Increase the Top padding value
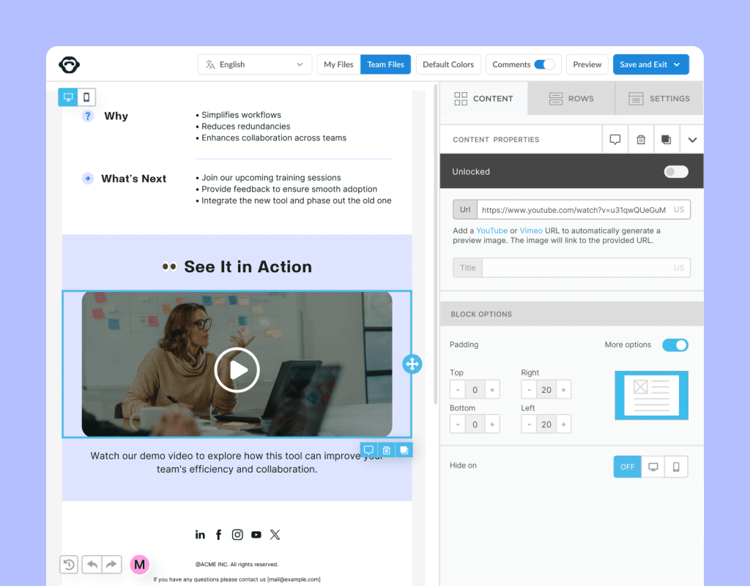 (x=491, y=388)
